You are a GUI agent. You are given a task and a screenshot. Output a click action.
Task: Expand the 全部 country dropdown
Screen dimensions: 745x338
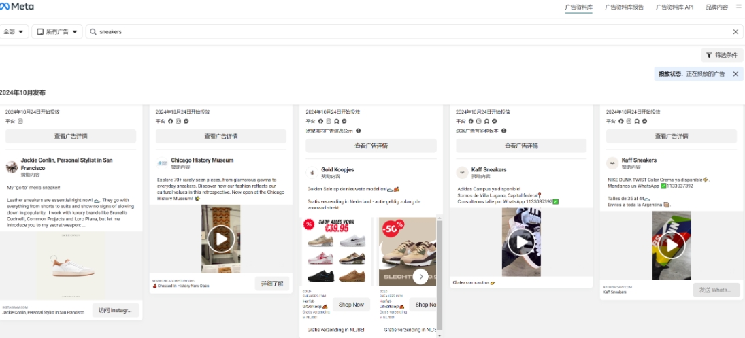click(x=14, y=32)
